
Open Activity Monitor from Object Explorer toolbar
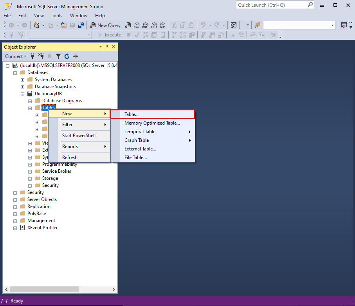point(76,56)
